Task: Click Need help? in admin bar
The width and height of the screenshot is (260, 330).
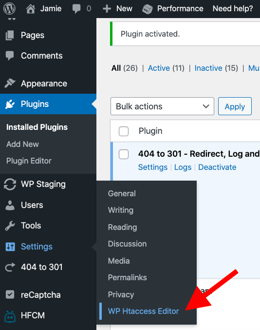Action: 233,9
